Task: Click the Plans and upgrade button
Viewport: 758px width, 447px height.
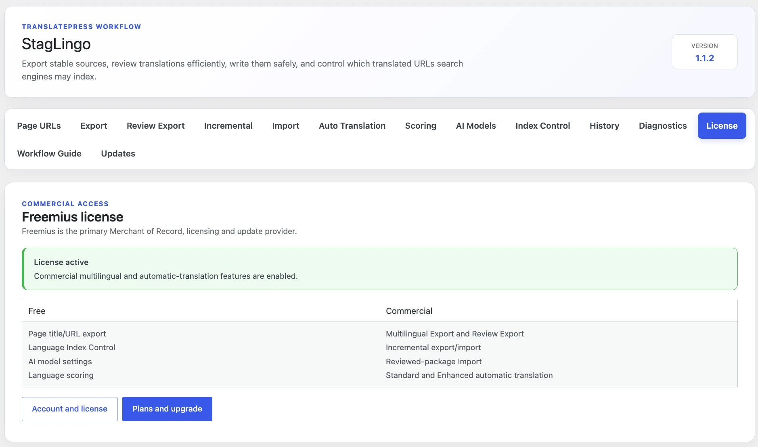Action: click(167, 409)
